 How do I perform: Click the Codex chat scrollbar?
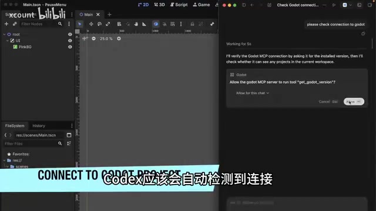point(372,43)
